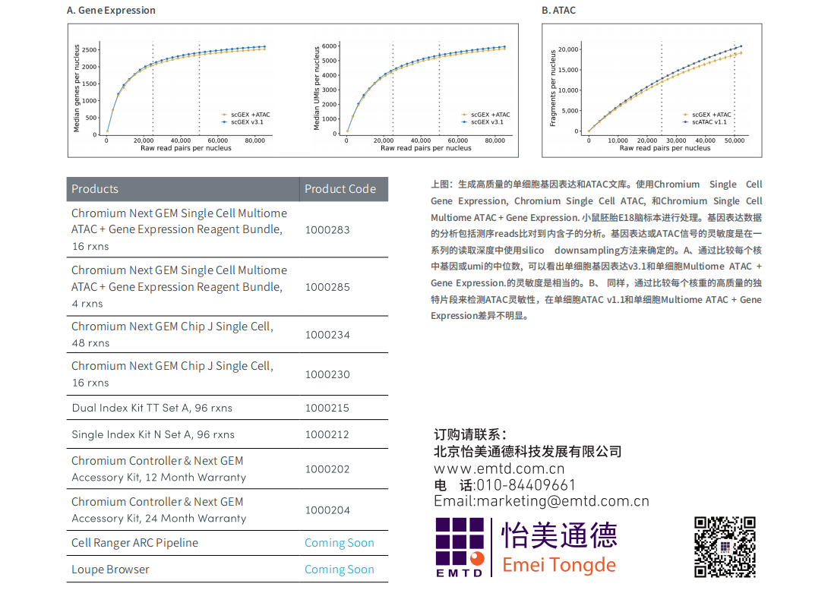Click the Product Code column header
Image resolution: width=831 pixels, height=590 pixels.
click(x=340, y=189)
